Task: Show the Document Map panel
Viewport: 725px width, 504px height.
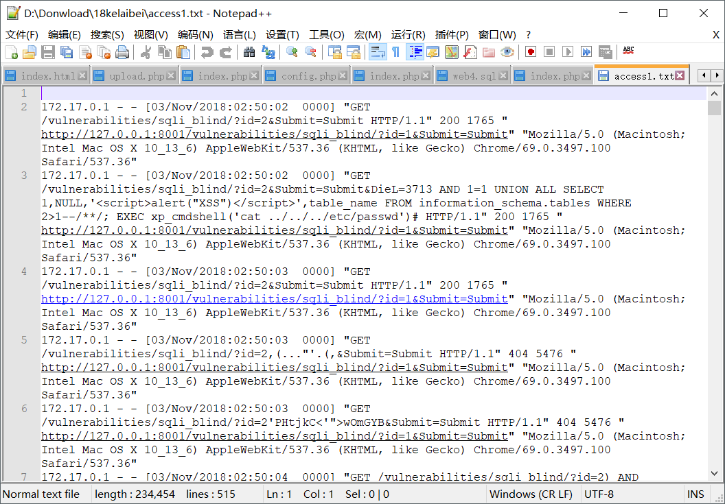Action: (x=452, y=52)
